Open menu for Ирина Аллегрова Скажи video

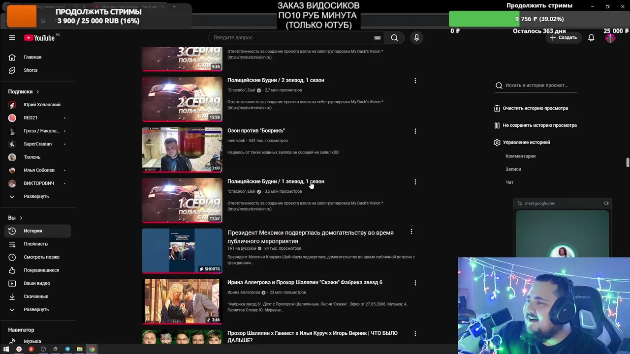(415, 283)
